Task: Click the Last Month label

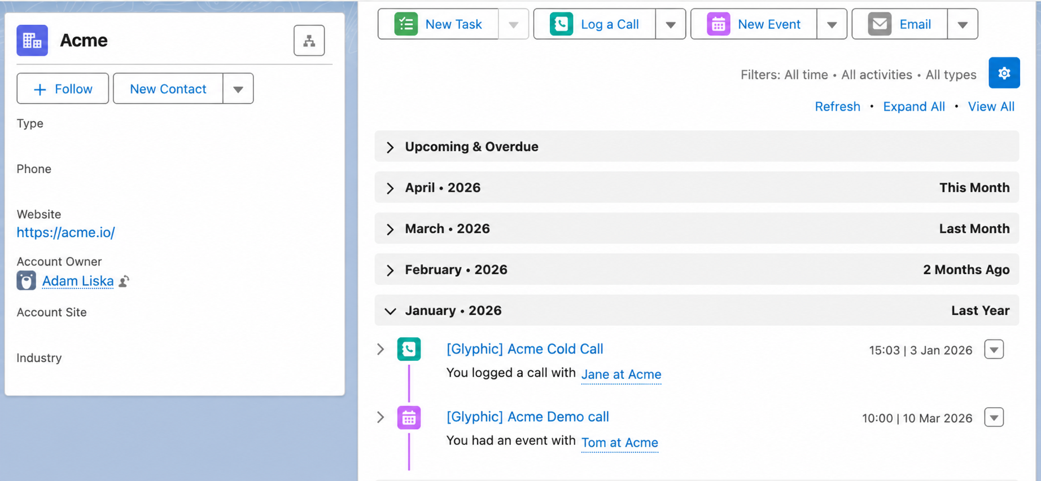Action: pyautogui.click(x=974, y=229)
